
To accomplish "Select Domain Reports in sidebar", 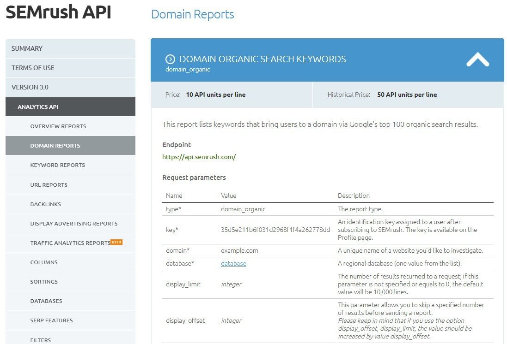I will click(71, 146).
